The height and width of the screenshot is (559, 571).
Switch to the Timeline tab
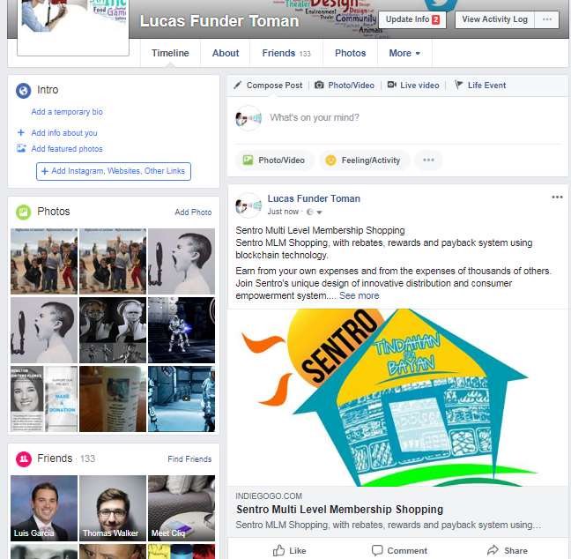pos(170,53)
